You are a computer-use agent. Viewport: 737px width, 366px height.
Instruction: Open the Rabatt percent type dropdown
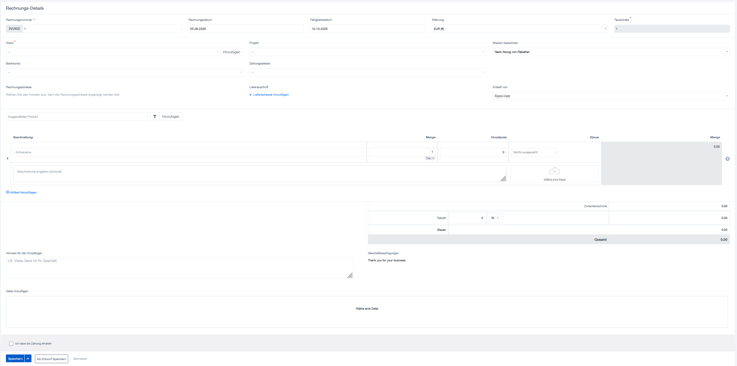[495, 218]
